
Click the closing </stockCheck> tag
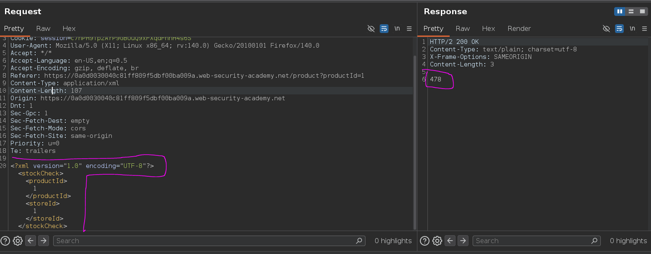pos(43,226)
